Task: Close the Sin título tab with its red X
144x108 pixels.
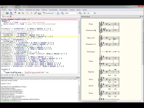Action: tap(11, 16)
